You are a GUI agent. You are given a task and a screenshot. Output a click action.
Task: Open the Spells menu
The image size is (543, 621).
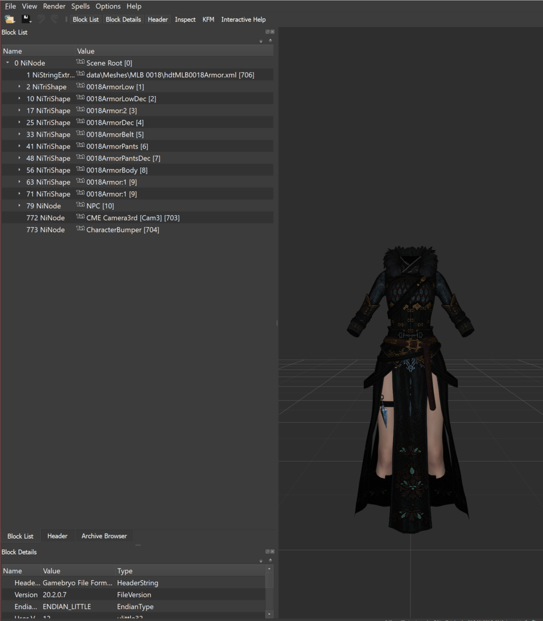click(80, 6)
